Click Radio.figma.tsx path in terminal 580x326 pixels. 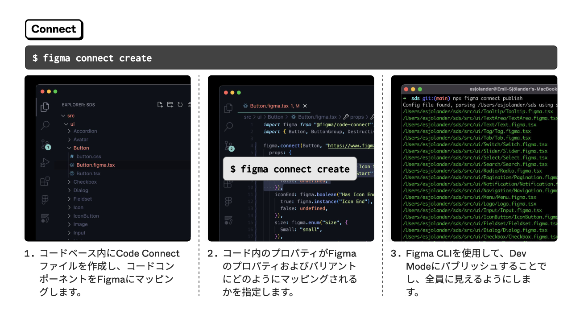tap(472, 171)
